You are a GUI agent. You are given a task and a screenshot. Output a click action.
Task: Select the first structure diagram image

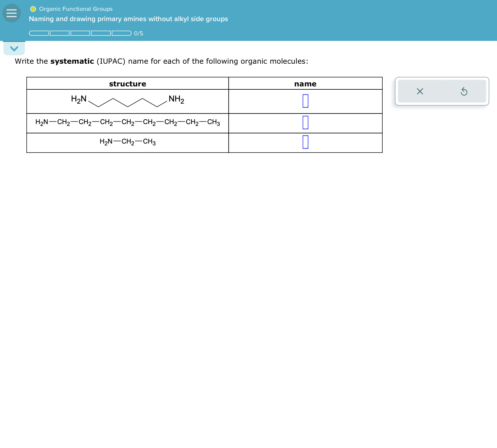(127, 101)
